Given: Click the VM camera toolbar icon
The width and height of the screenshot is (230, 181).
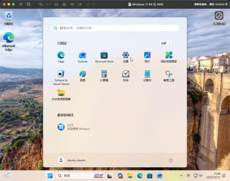Looking at the screenshot, I should (80, 4).
